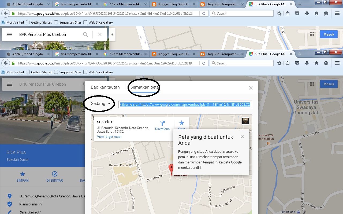Open Most Visited bookmark, lower browser
343x214 pixels.
coord(13,72)
